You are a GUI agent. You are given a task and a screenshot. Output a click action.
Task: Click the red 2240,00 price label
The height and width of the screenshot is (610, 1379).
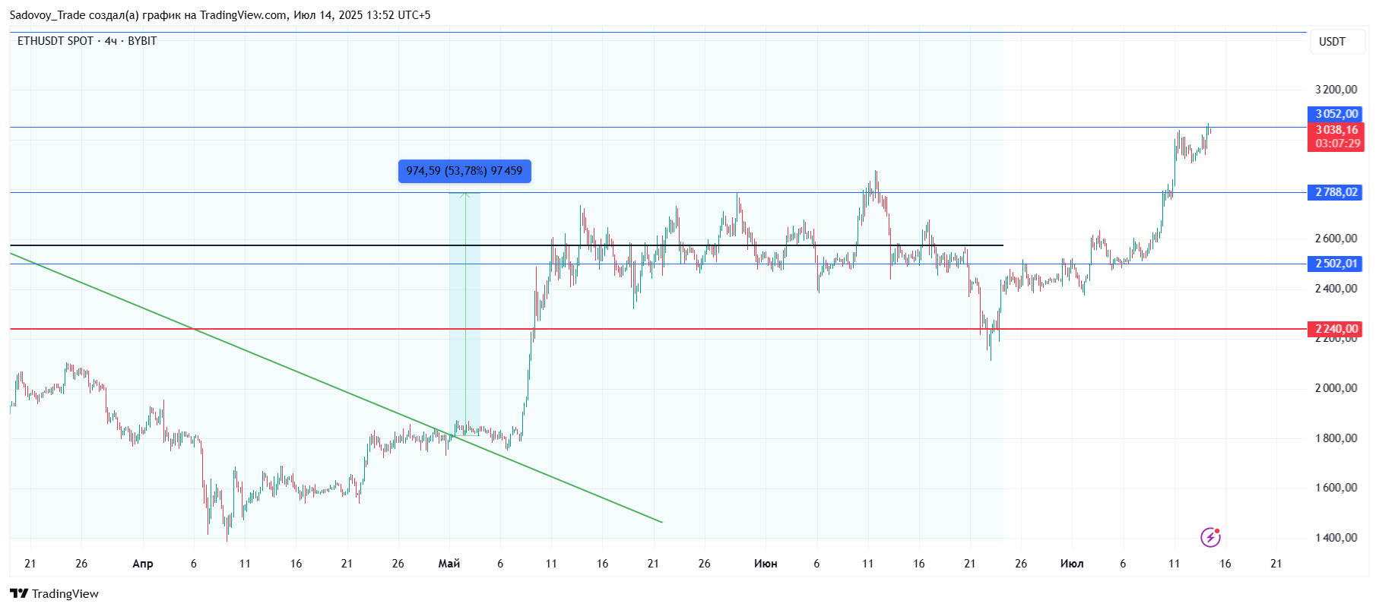[1336, 329]
